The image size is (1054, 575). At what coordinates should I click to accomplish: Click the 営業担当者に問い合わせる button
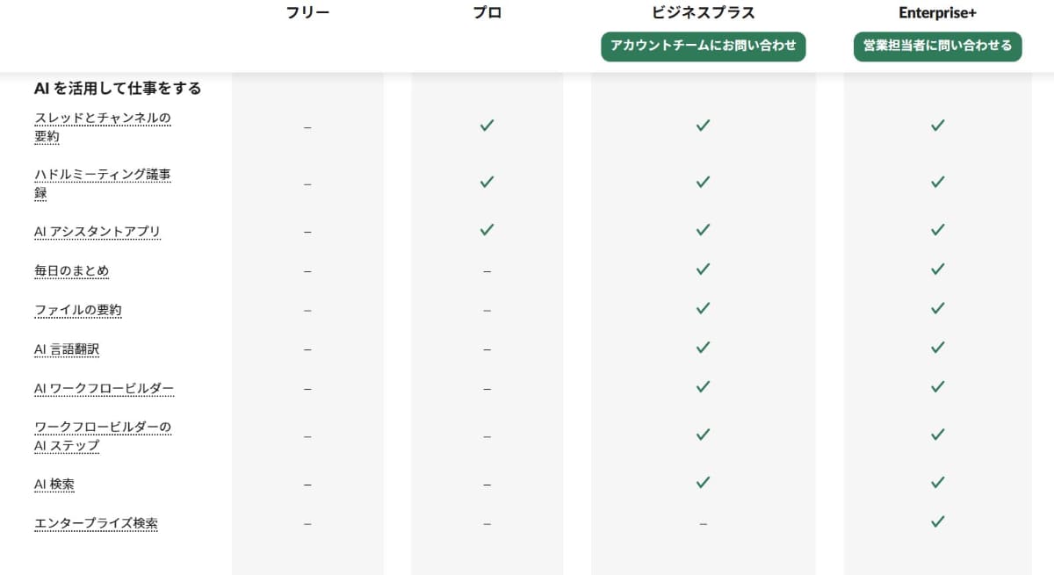[937, 47]
